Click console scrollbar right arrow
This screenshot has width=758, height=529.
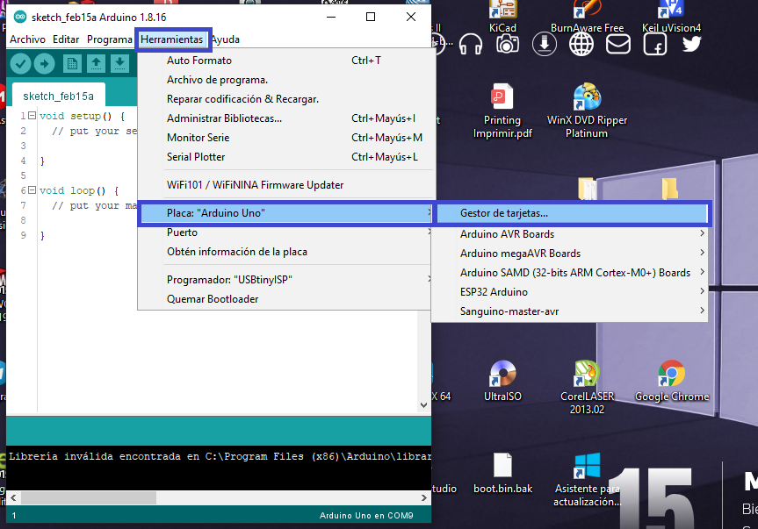click(424, 497)
